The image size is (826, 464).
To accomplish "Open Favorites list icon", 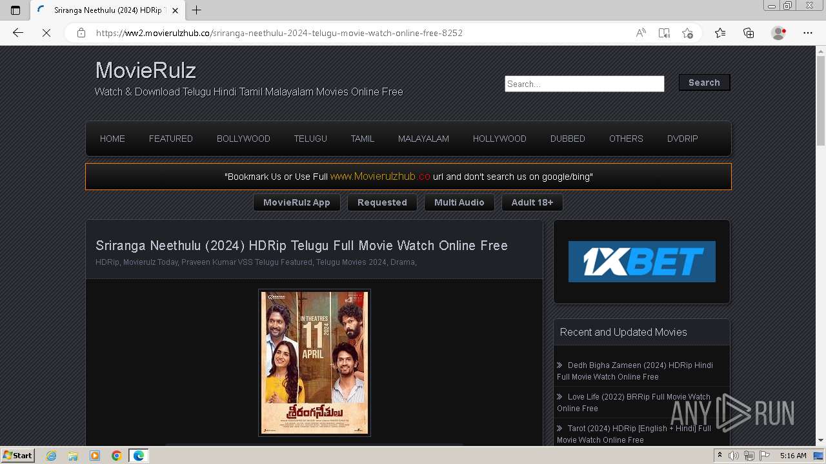I will [720, 33].
